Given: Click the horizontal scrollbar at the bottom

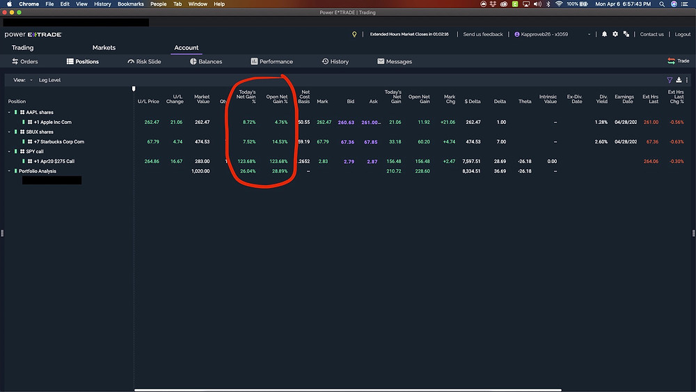Looking at the screenshot, I should 348,390.
